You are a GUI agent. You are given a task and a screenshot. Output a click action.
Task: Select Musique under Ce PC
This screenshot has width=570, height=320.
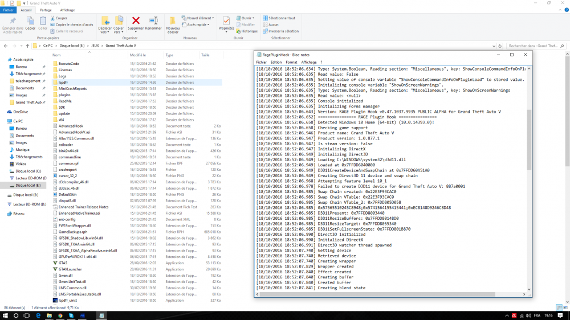coord(22,150)
